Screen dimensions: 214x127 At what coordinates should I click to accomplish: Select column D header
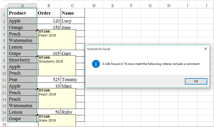pos(94,6)
